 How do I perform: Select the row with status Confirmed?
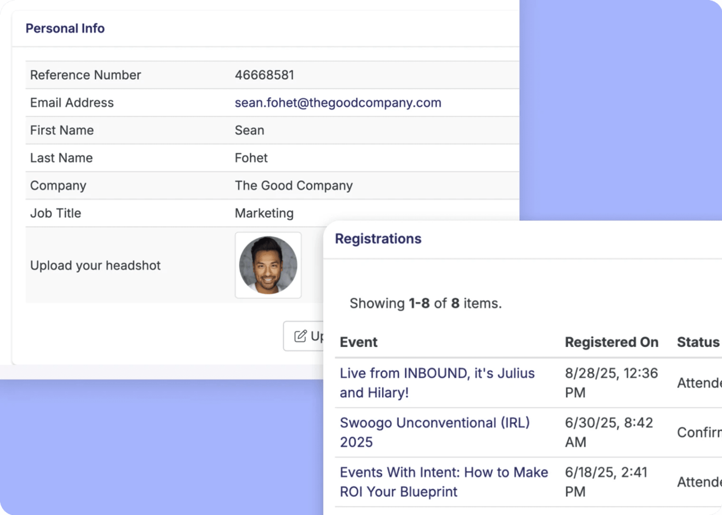click(x=541, y=432)
